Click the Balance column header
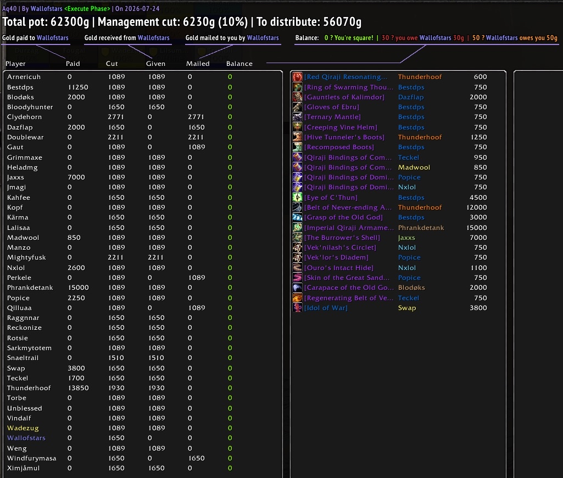The image size is (563, 478). pyautogui.click(x=239, y=64)
